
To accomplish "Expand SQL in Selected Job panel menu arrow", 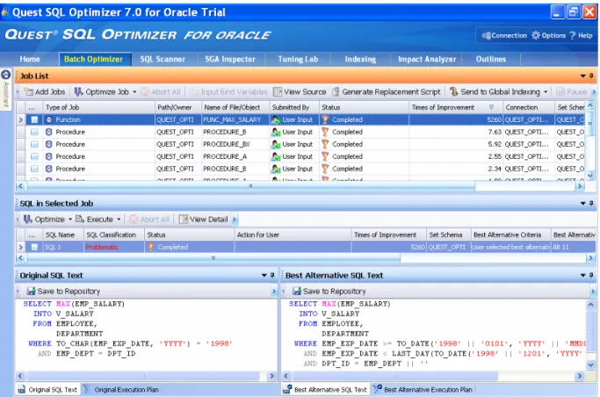I will (582, 203).
